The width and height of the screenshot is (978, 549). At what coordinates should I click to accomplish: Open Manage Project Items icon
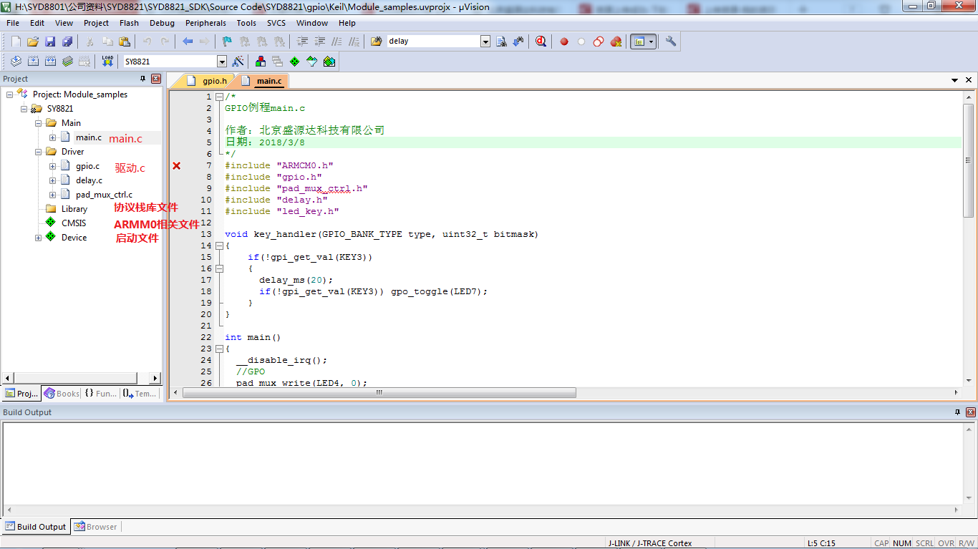coord(260,62)
